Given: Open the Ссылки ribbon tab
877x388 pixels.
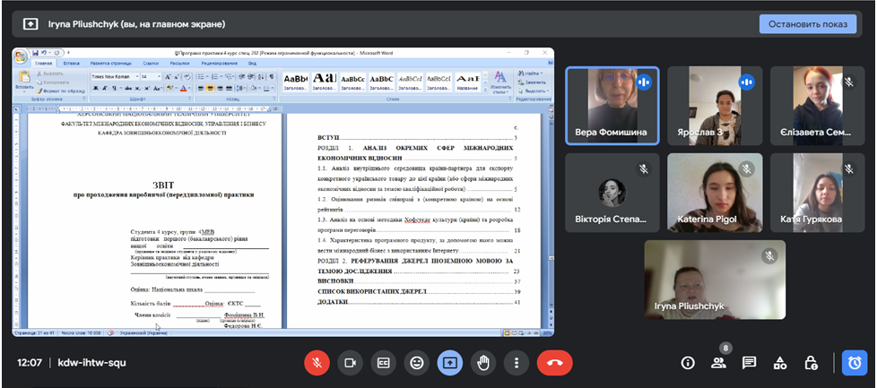Looking at the screenshot, I should [x=151, y=64].
